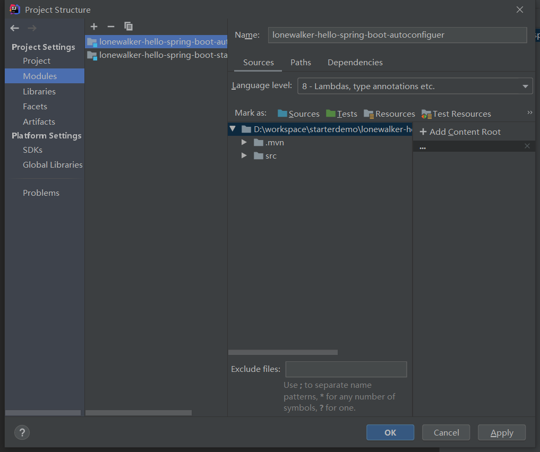The width and height of the screenshot is (540, 452).
Task: Copy the selected module icon
Action: 128,27
